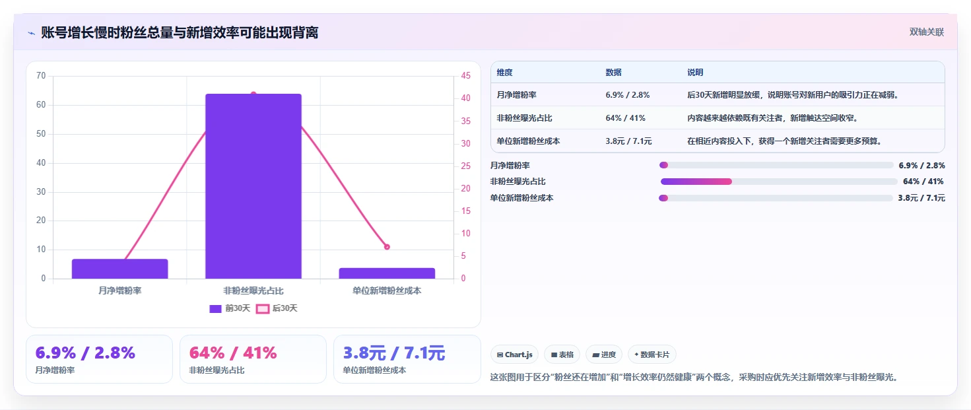Screen dimensions: 971x410
Task: Click the 维度 table column header
Action: point(504,73)
